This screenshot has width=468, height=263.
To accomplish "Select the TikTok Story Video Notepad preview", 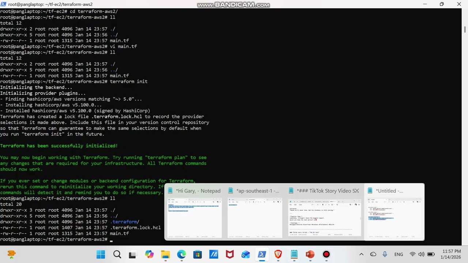I will click(325, 212).
